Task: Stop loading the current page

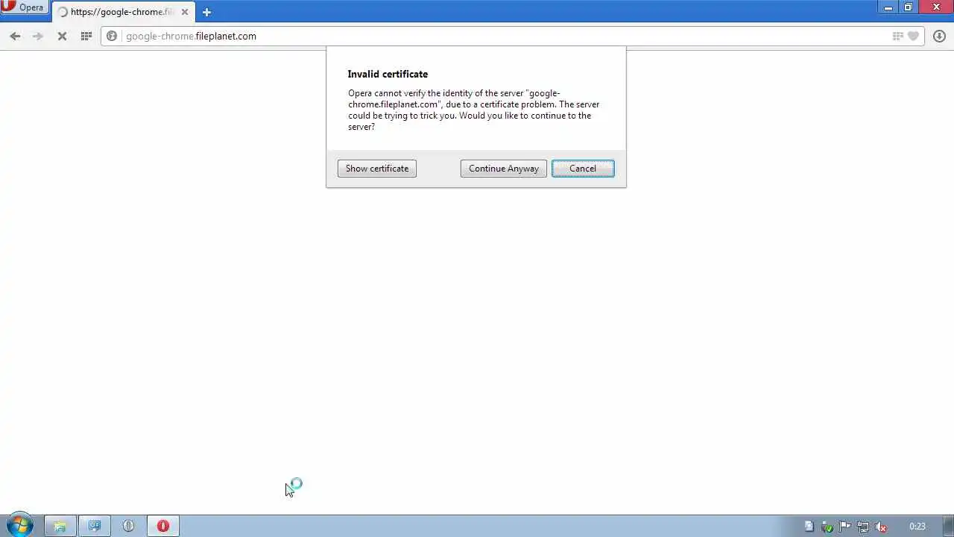Action: pyautogui.click(x=62, y=36)
